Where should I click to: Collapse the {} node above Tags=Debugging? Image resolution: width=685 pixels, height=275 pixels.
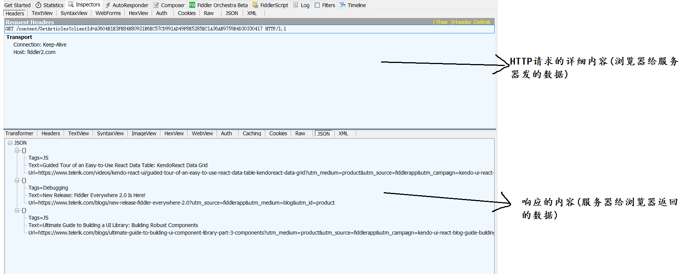(x=17, y=180)
